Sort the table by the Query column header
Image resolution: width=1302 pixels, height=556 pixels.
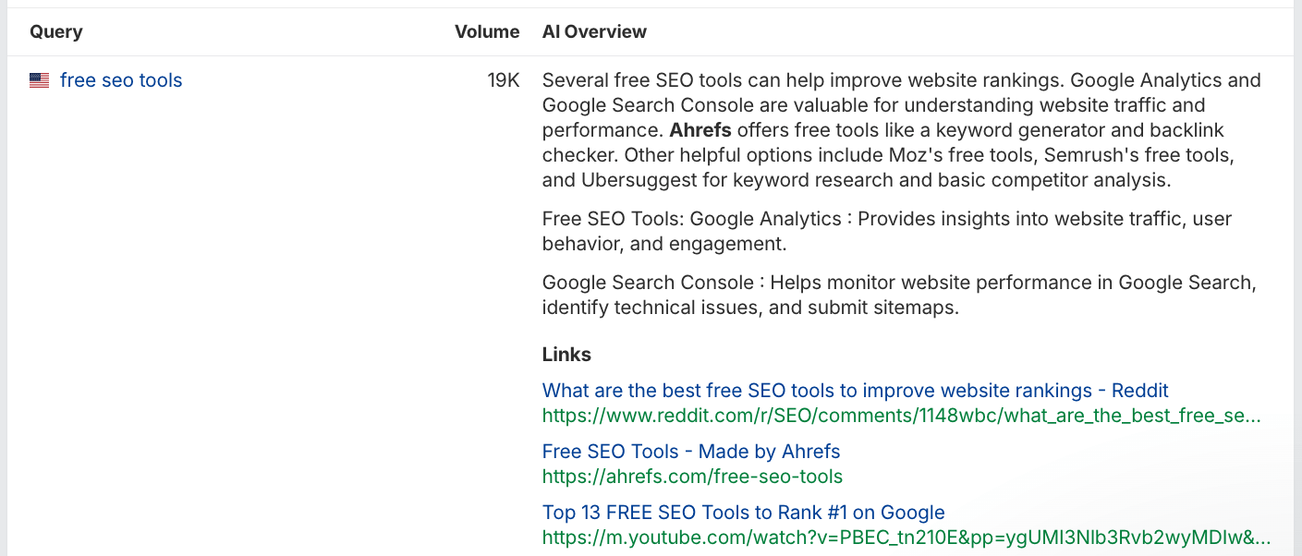[55, 31]
